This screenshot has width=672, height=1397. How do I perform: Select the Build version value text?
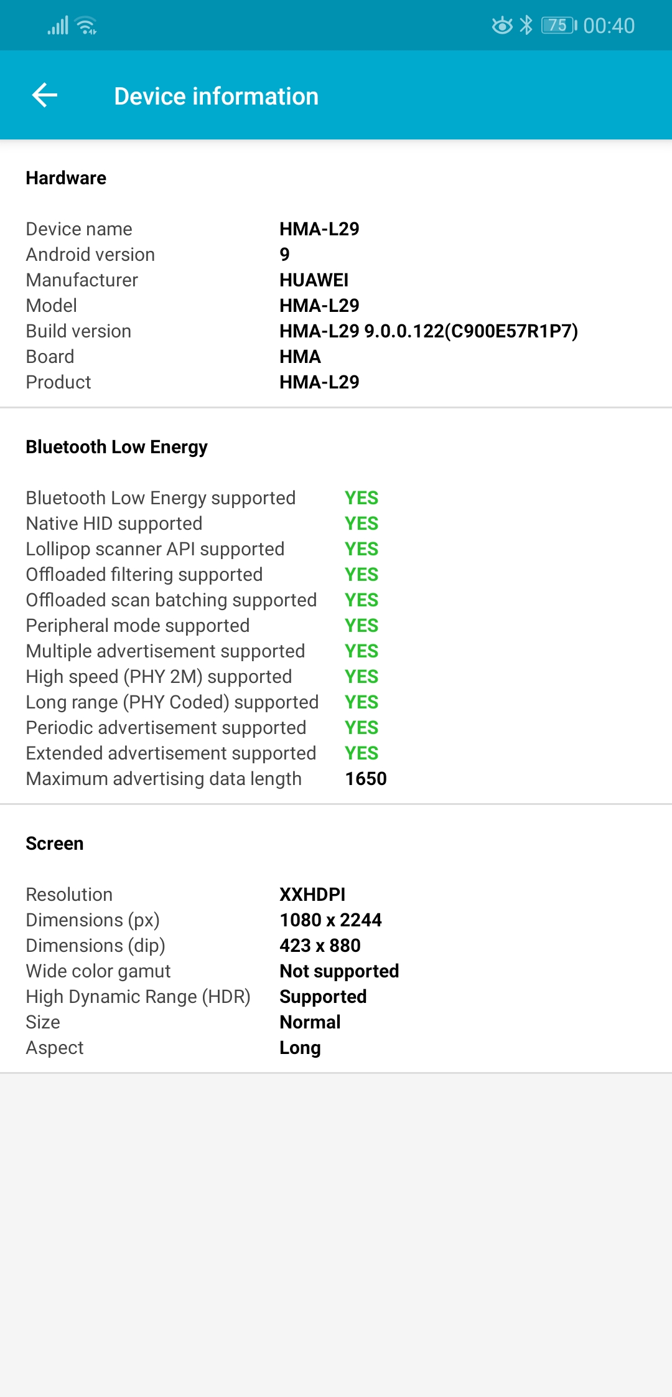pyautogui.click(x=429, y=331)
